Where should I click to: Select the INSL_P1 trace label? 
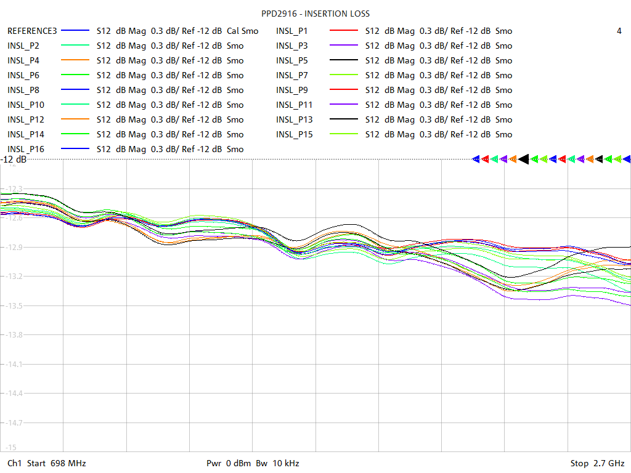(291, 31)
